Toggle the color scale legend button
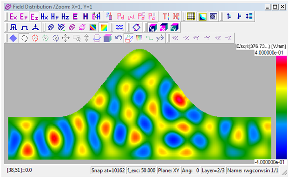 pos(202,17)
